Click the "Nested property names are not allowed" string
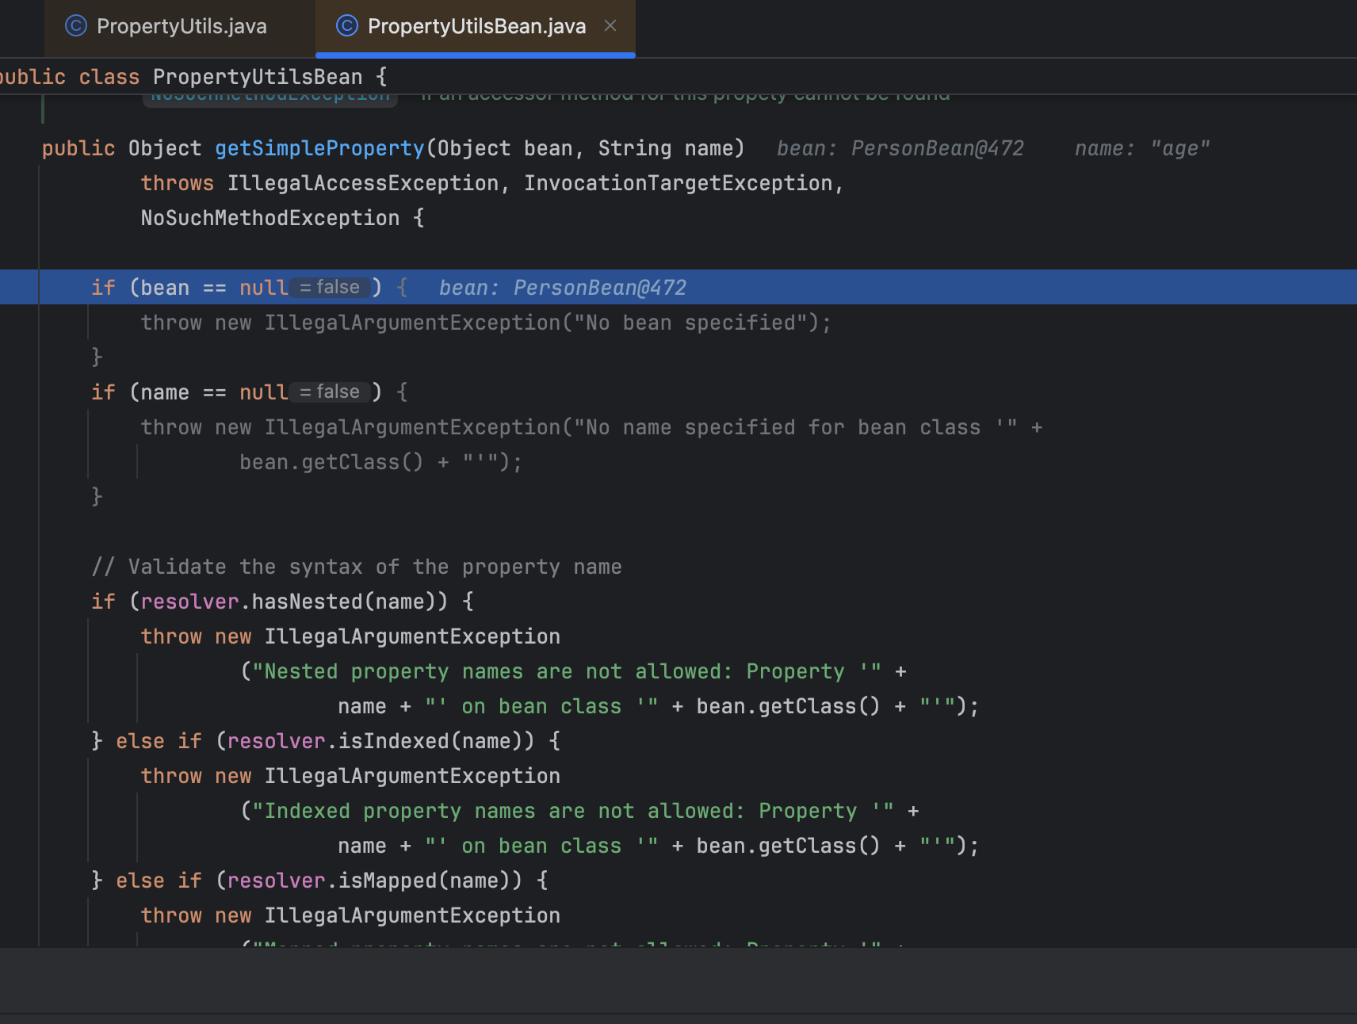This screenshot has height=1024, width=1357. click(x=566, y=671)
